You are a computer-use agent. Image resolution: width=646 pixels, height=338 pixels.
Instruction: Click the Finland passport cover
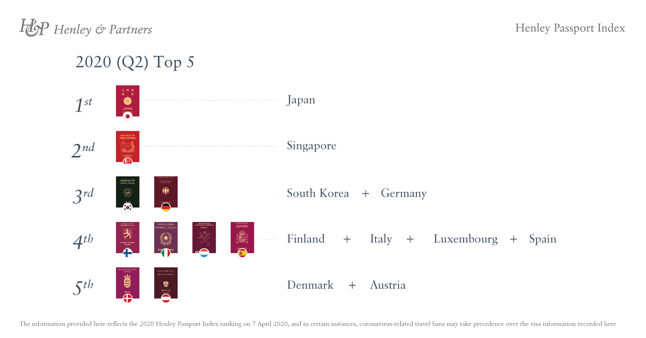tap(127, 238)
